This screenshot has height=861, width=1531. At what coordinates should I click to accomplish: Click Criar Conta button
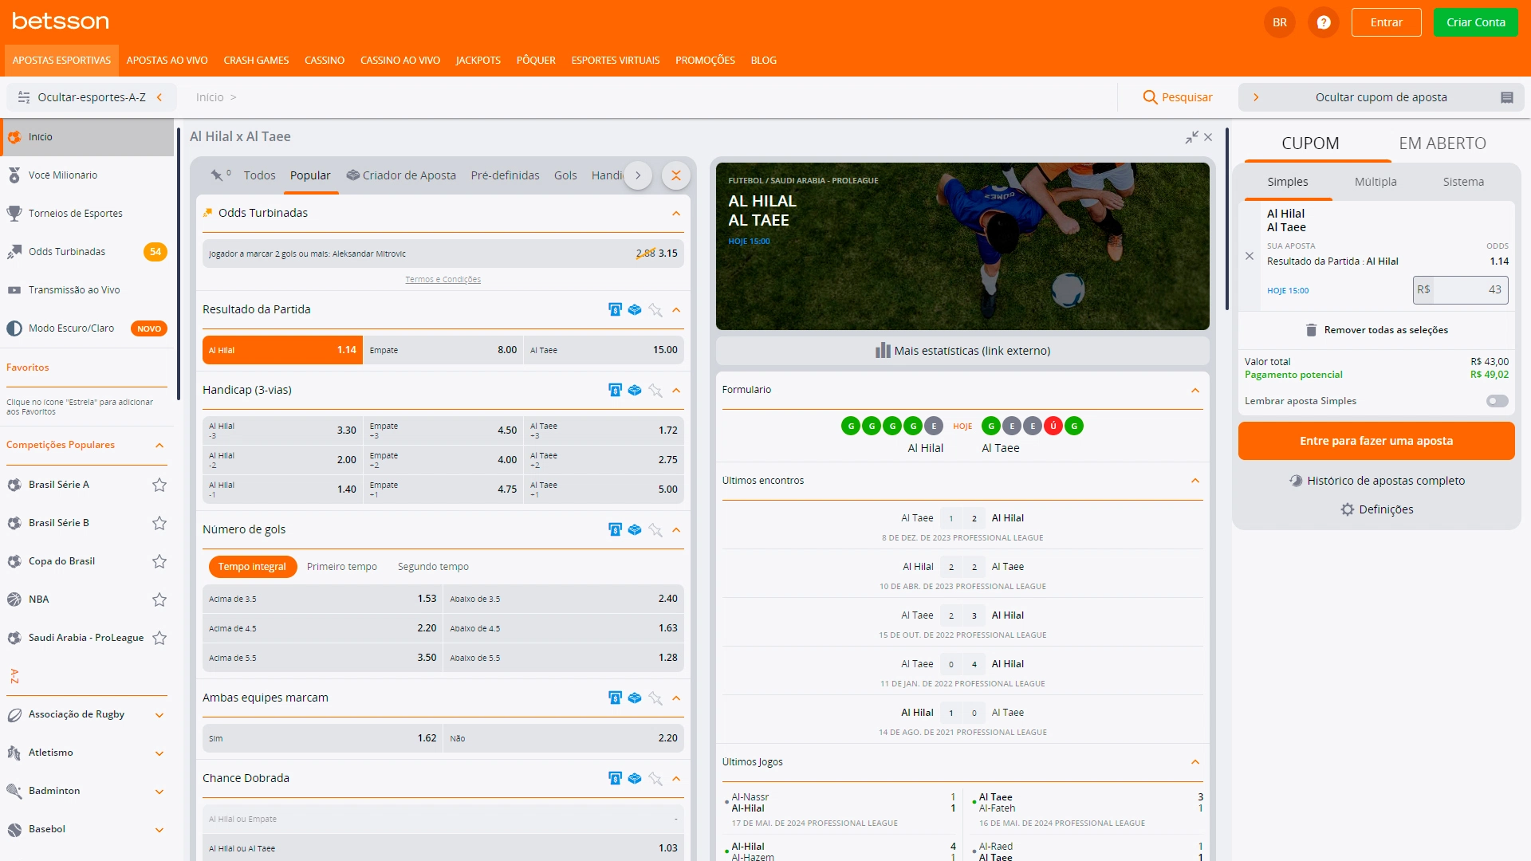[1475, 22]
